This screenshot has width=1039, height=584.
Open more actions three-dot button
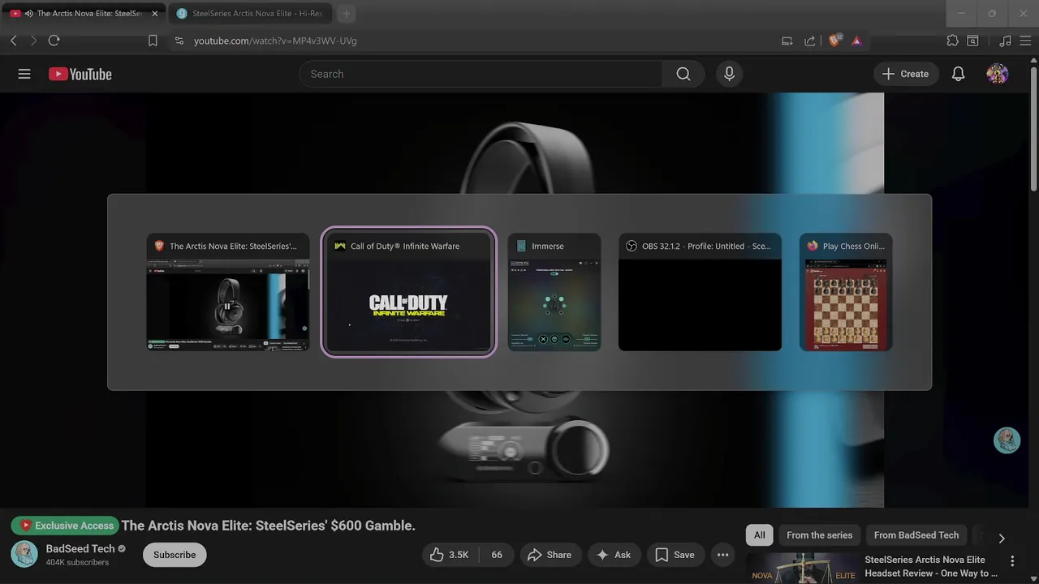722,555
